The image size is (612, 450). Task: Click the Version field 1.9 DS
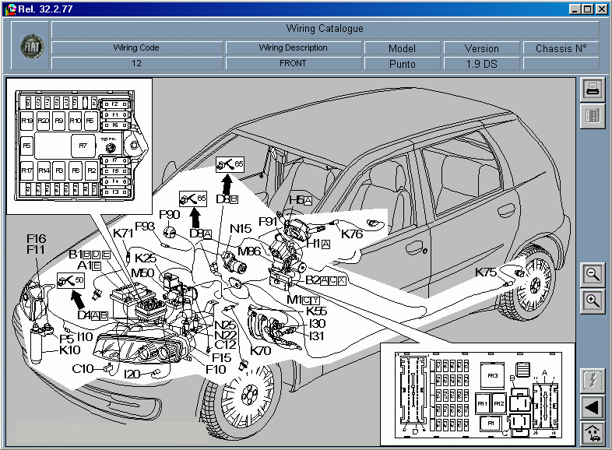482,64
